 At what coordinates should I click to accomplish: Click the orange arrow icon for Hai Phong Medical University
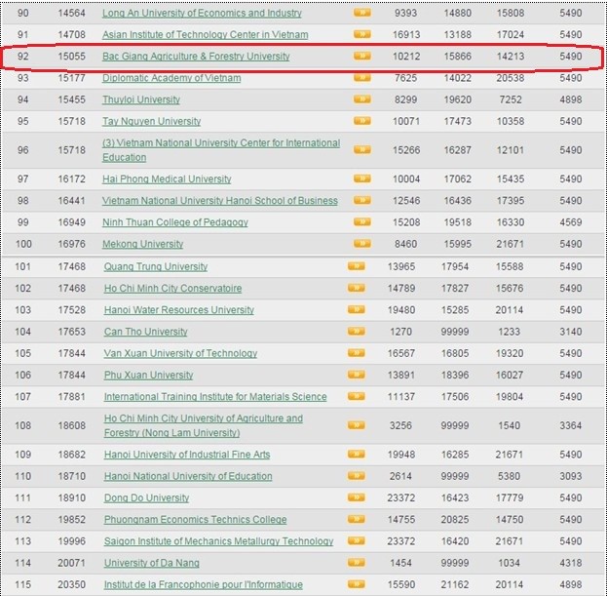point(361,179)
